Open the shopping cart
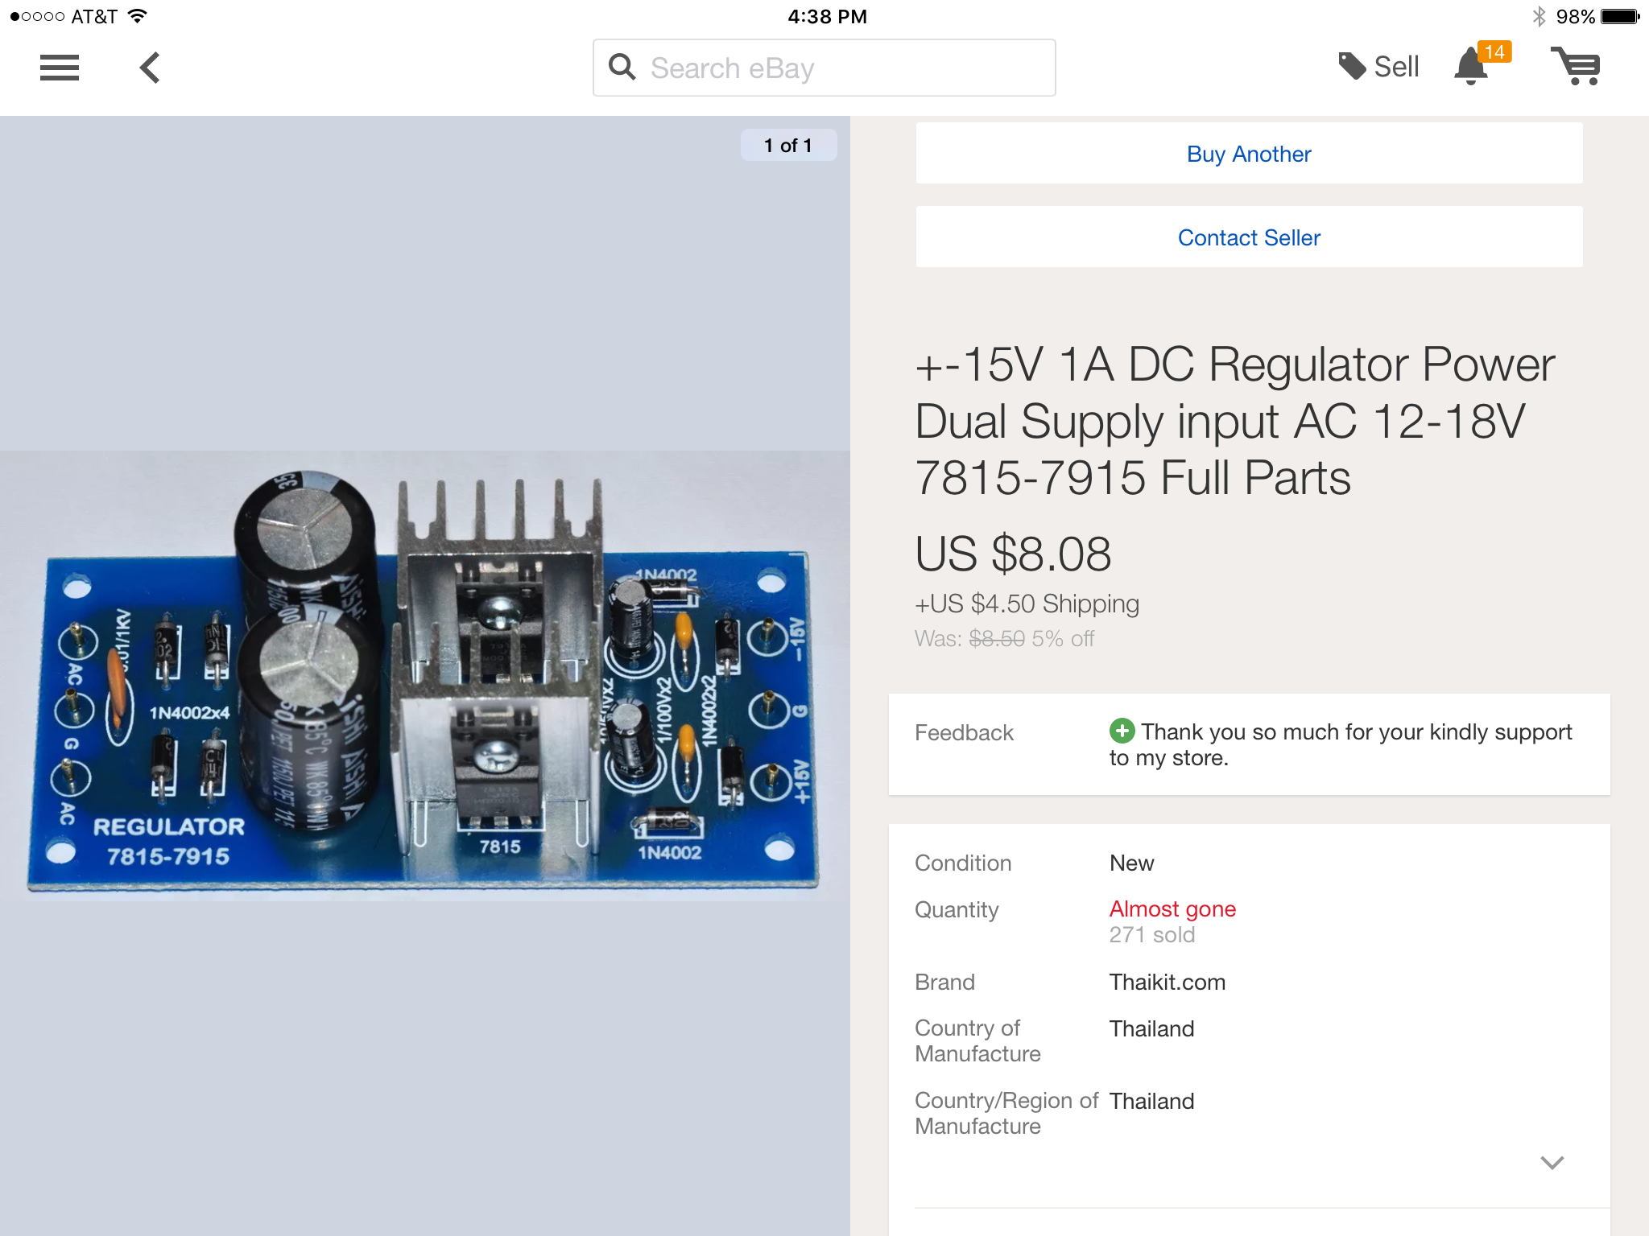 (x=1577, y=66)
